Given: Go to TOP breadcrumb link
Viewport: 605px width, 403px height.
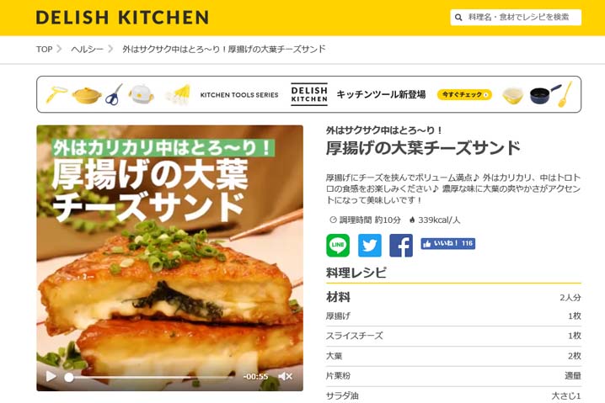Looking at the screenshot, I should [44, 50].
